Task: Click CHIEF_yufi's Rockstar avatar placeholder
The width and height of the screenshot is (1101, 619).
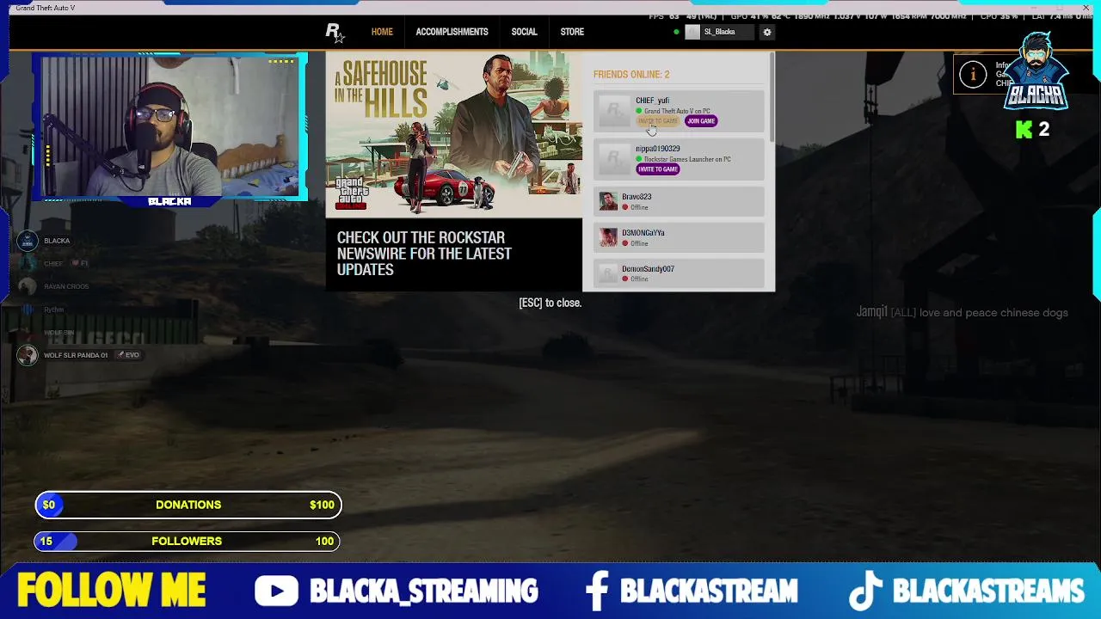Action: [613, 111]
